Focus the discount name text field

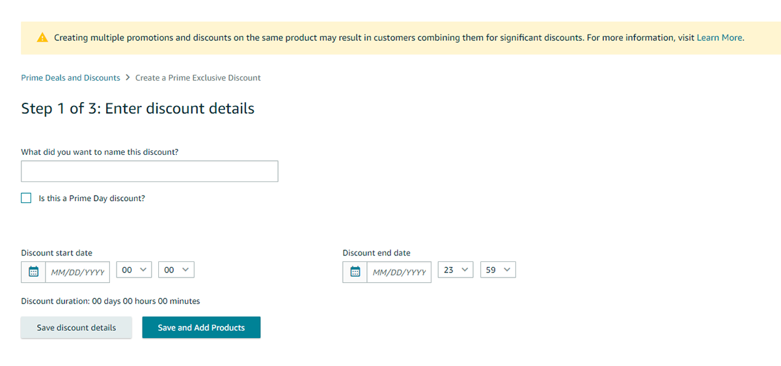pos(150,172)
